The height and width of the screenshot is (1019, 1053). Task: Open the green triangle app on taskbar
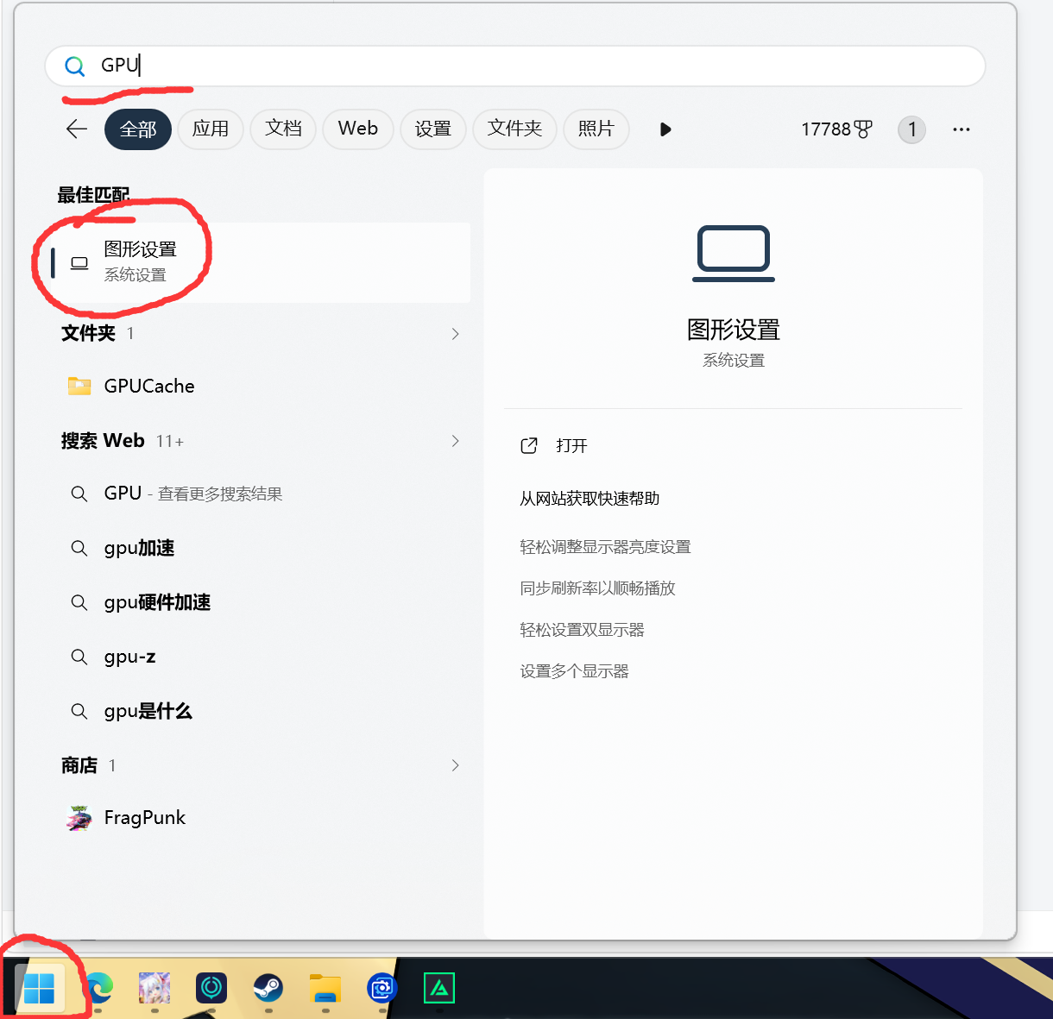[x=439, y=988]
